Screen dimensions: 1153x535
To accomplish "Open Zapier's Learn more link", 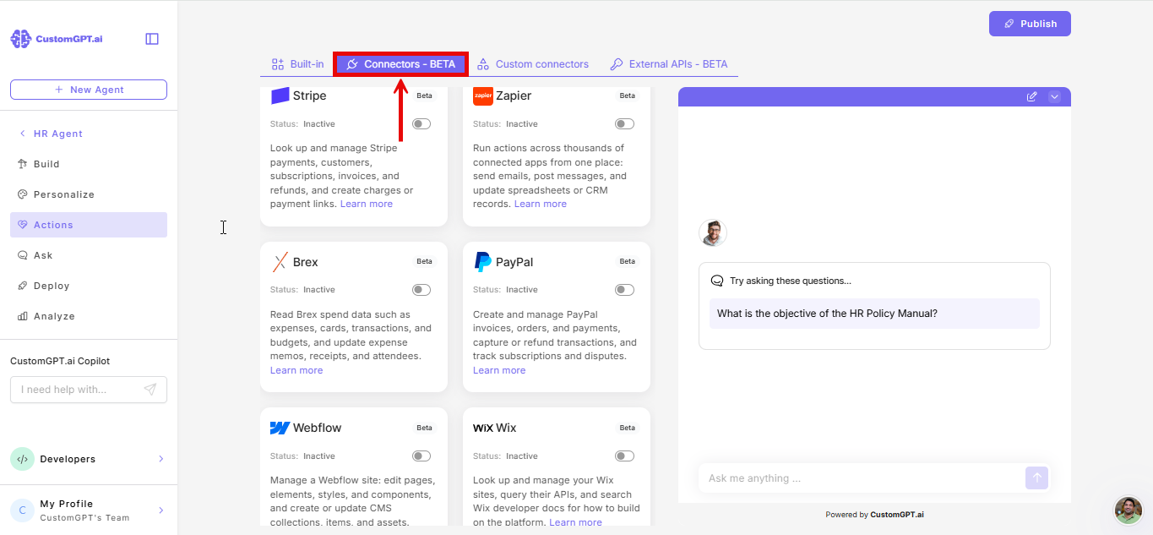I will [x=541, y=204].
